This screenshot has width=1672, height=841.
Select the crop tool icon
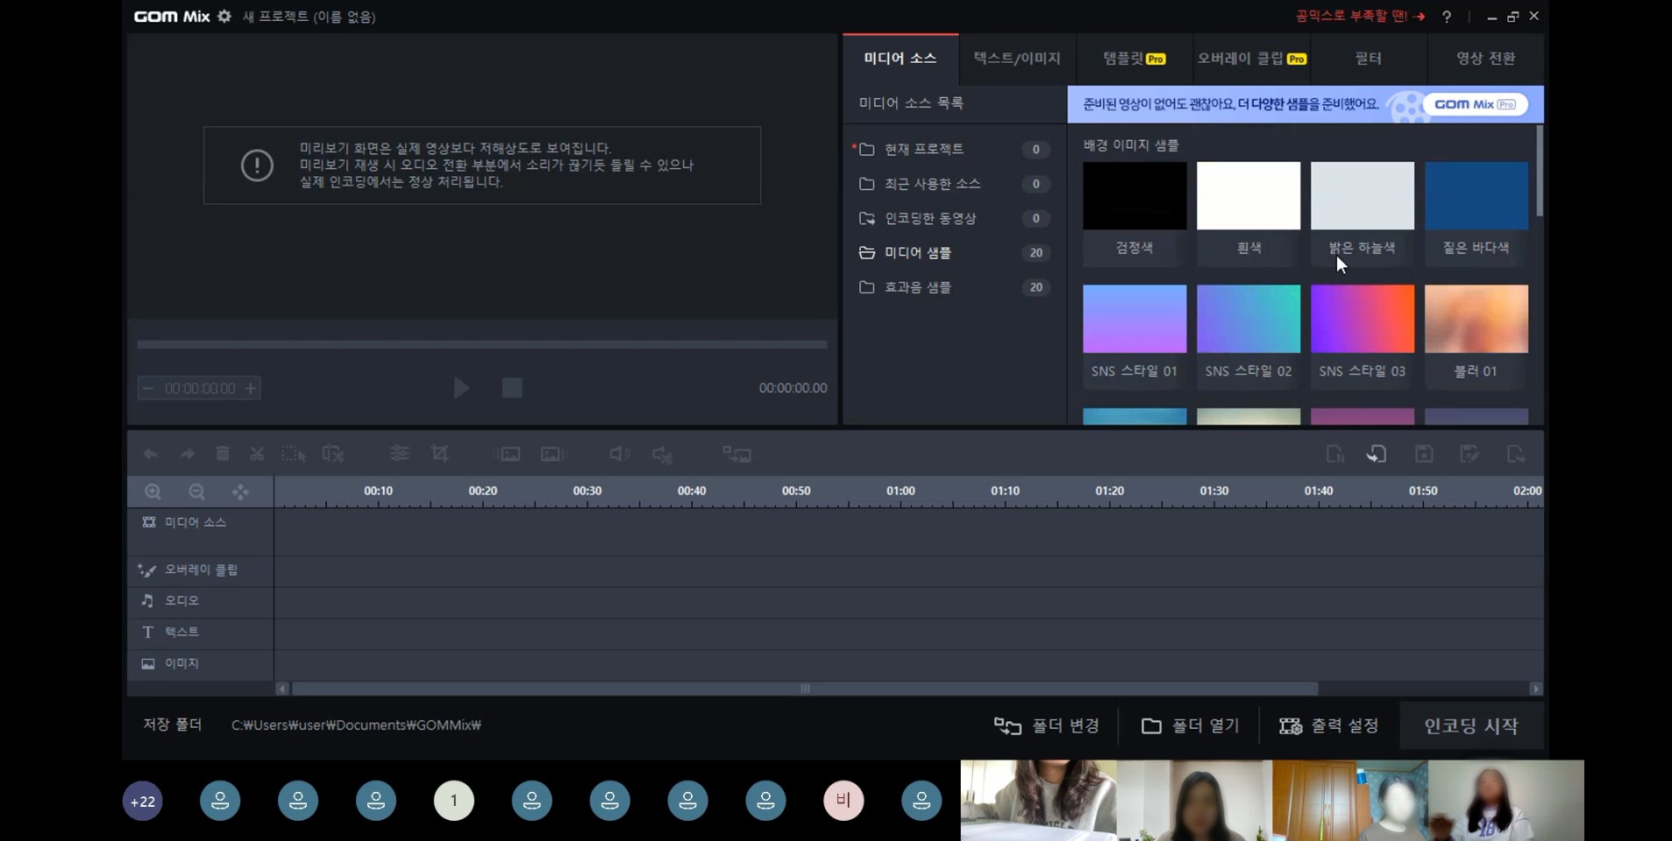[x=440, y=454]
